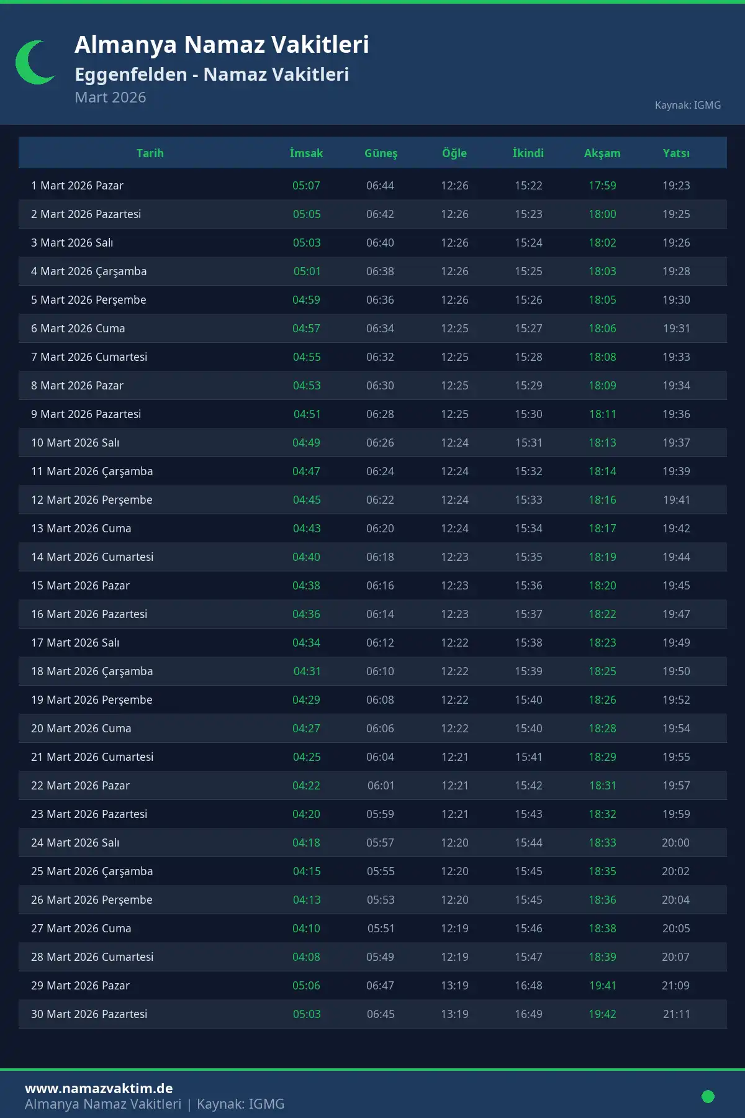Click the Mart 2026 month label

pyautogui.click(x=111, y=98)
